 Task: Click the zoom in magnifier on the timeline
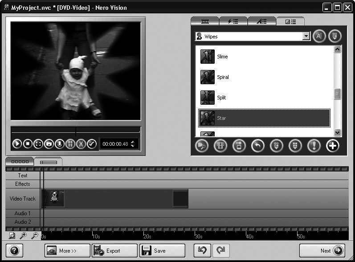[x=23, y=236]
